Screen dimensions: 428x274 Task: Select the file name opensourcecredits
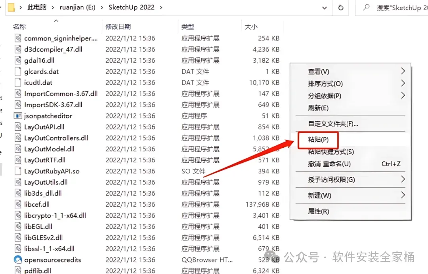pyautogui.click(x=53, y=260)
